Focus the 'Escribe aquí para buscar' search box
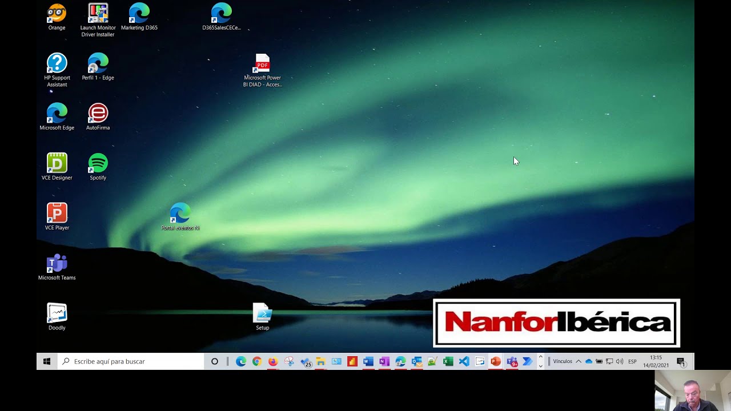This screenshot has height=411, width=731. pos(131,361)
